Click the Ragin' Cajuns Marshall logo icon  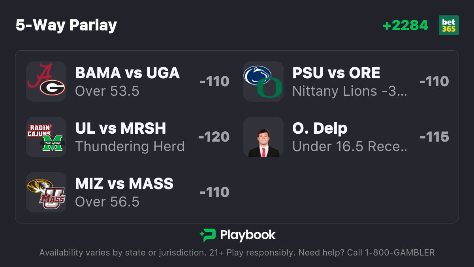coord(46,137)
